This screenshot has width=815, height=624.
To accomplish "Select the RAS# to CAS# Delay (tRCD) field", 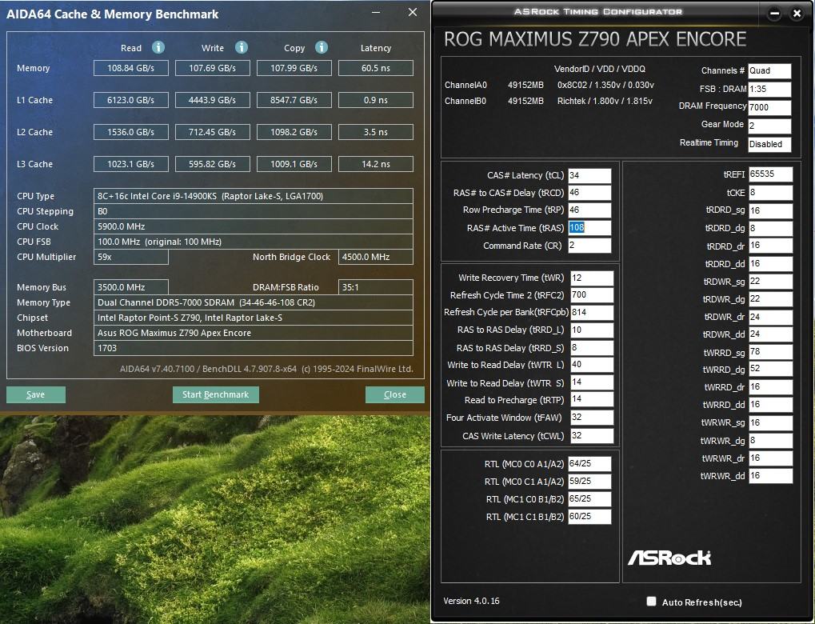I will [589, 192].
